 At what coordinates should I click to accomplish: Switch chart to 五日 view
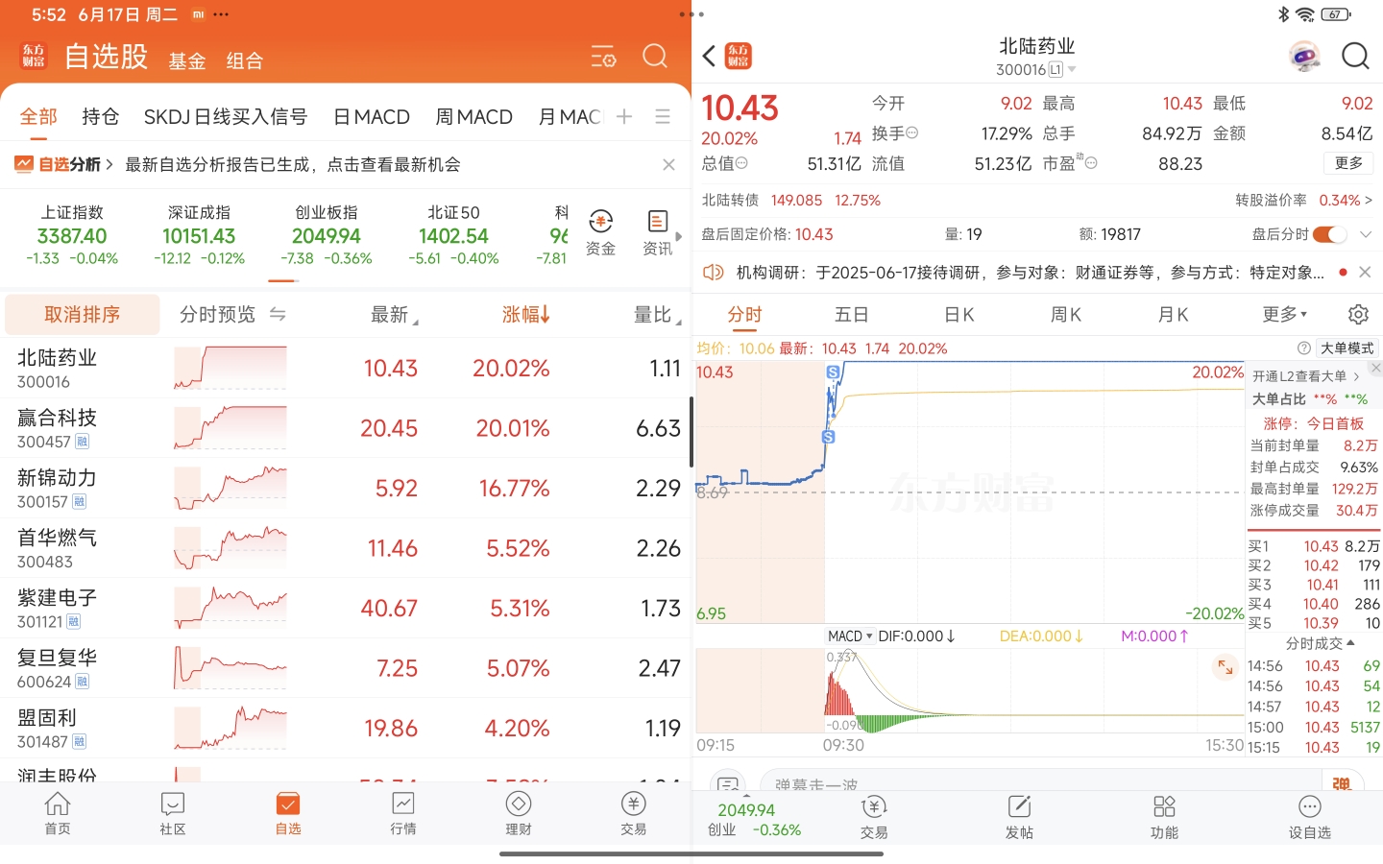851,314
